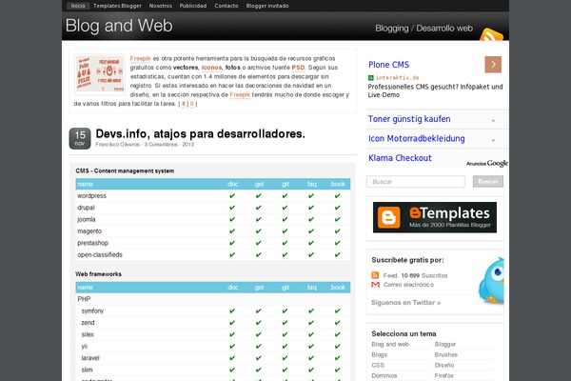Click joomla book checkmark

(x=338, y=219)
